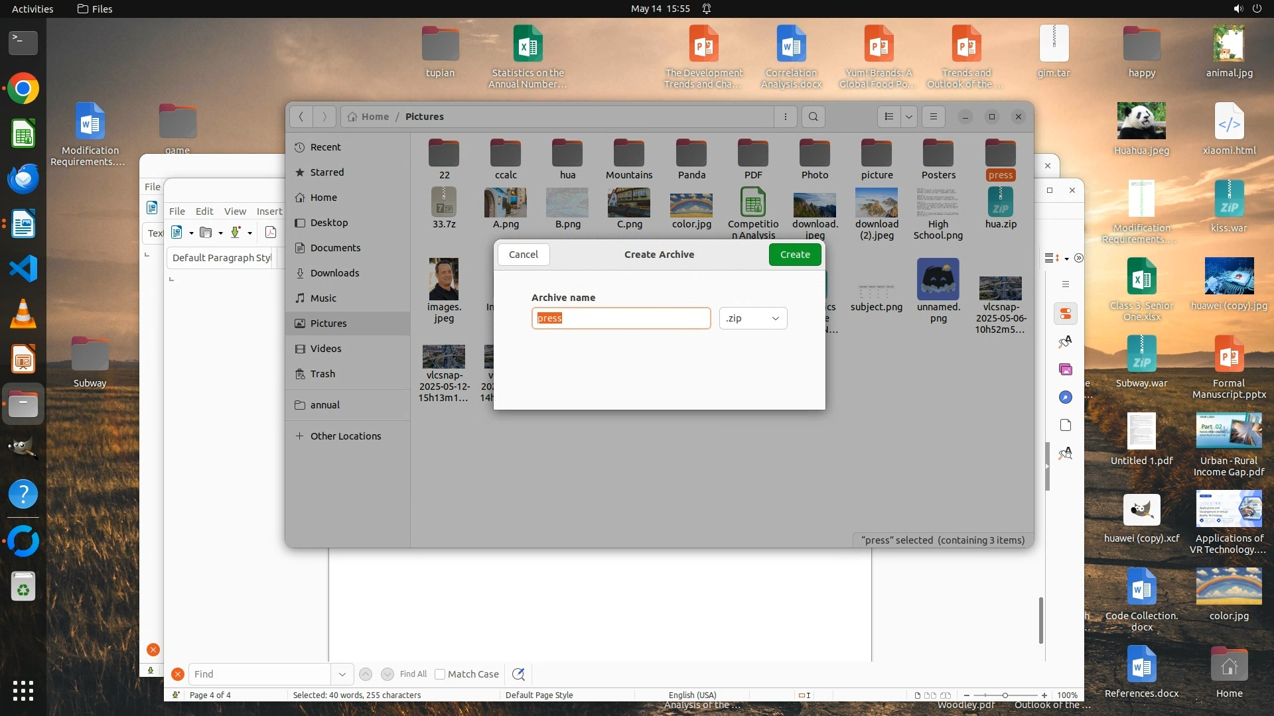The image size is (1274, 716).
Task: Click the zoom slider in the status bar
Action: point(1005,695)
